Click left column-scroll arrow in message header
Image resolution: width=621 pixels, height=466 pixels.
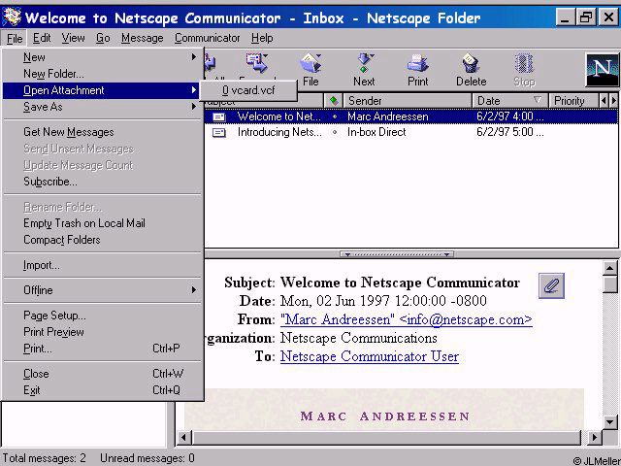[x=604, y=101]
